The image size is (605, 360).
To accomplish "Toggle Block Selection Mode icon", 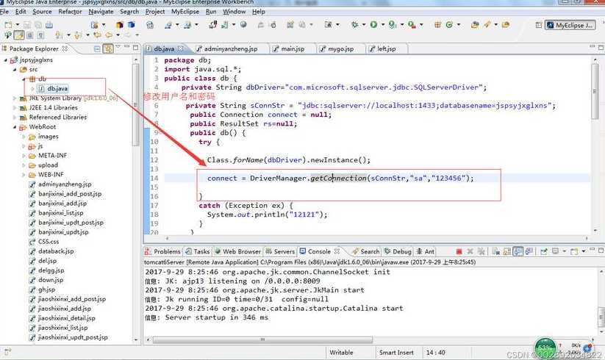I will [x=29, y=35].
